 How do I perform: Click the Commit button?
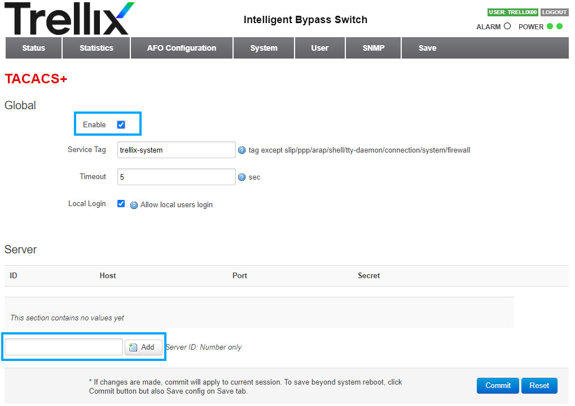498,386
